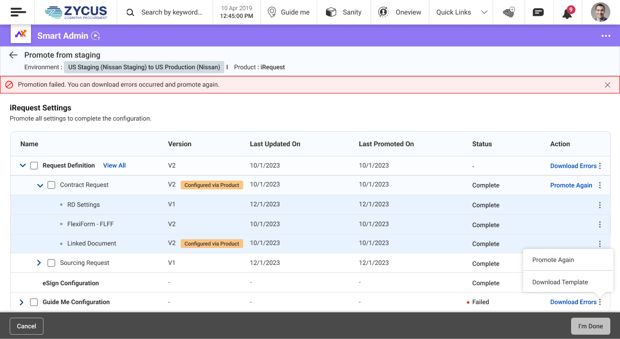Dismiss the promotion failed error banner

click(x=607, y=85)
